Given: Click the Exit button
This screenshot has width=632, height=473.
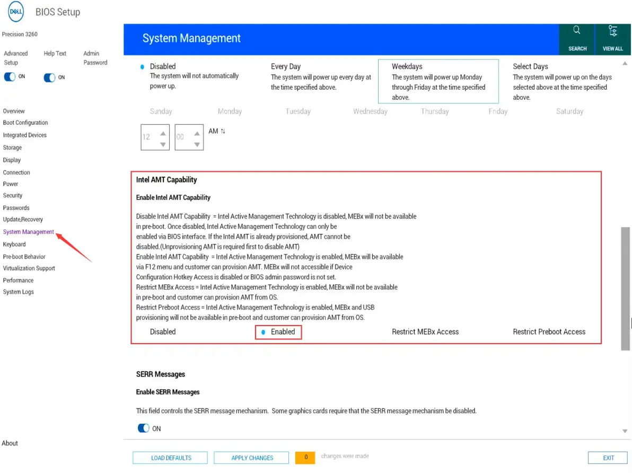Looking at the screenshot, I should tap(608, 458).
